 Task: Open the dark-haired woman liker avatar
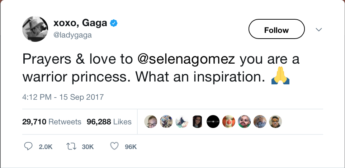click(x=198, y=122)
